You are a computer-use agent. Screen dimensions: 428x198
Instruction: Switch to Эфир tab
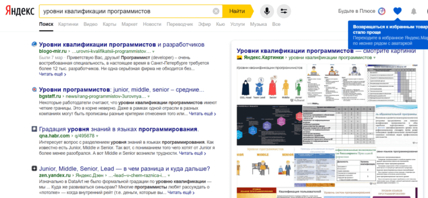(x=204, y=24)
